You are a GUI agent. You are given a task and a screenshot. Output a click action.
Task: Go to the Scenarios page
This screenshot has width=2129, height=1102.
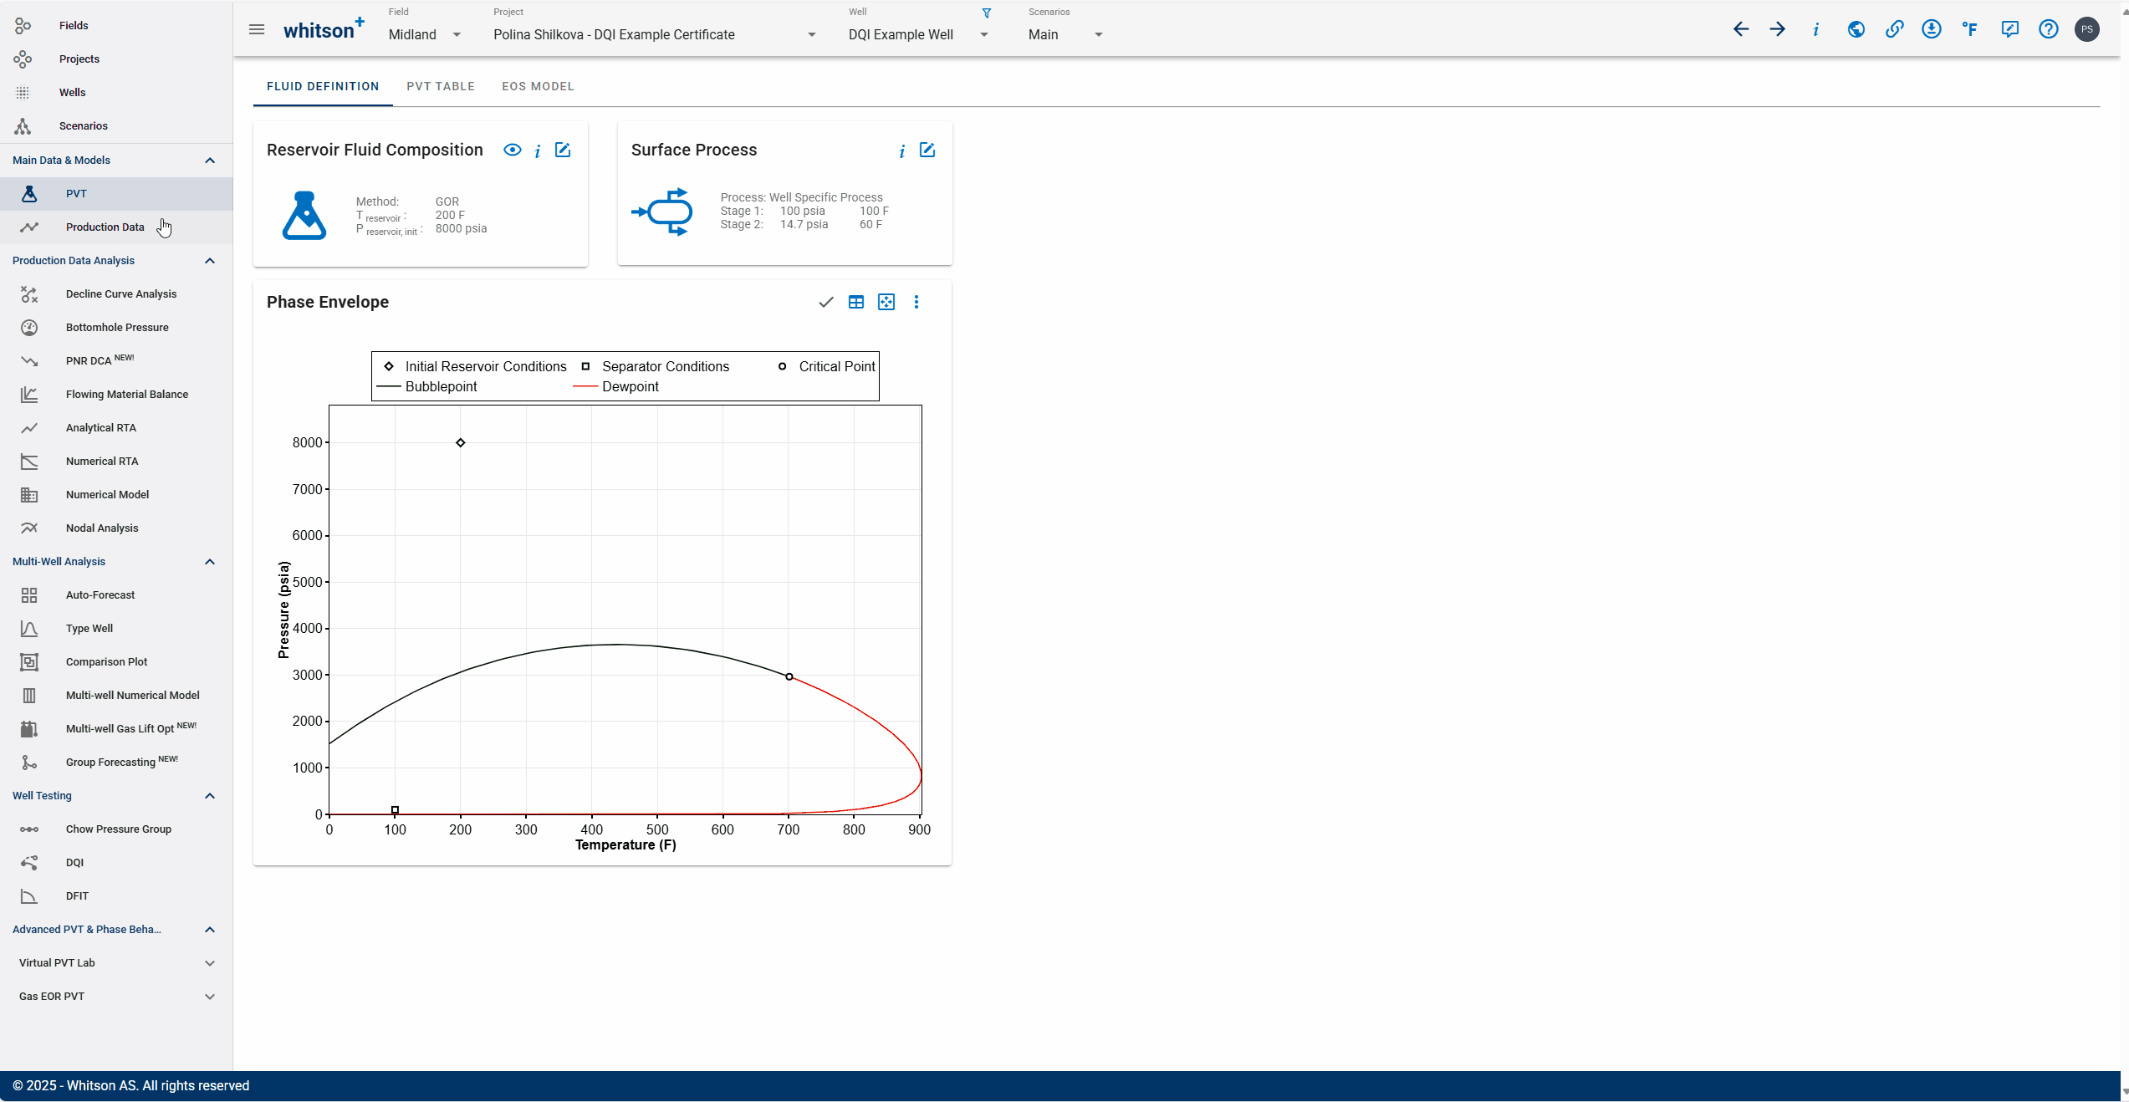84,125
